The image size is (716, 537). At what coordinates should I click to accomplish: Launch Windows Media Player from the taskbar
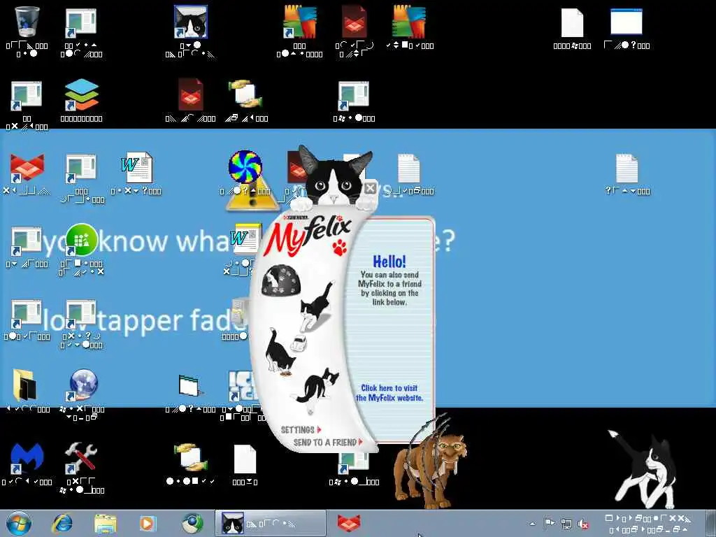point(148,523)
